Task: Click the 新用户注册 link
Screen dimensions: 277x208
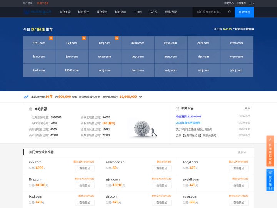Action: (43, 3)
